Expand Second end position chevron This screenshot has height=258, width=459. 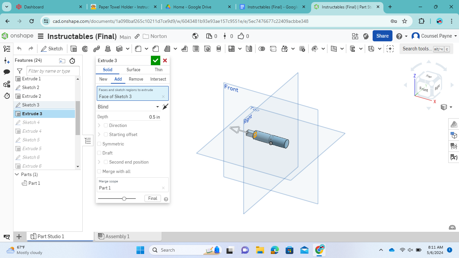pyautogui.click(x=99, y=162)
